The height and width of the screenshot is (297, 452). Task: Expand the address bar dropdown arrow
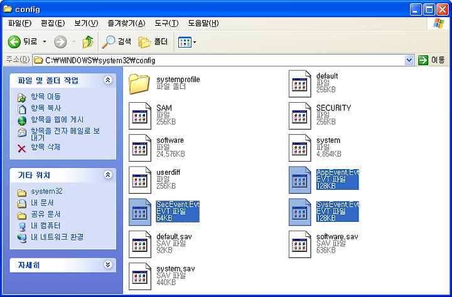click(x=409, y=60)
